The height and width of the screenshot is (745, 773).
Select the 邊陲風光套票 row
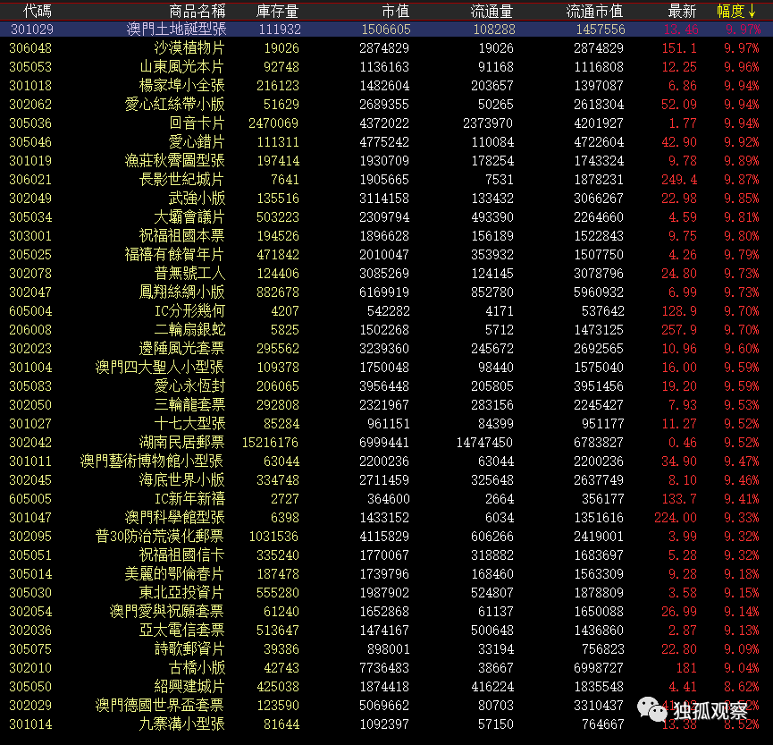[x=386, y=348]
